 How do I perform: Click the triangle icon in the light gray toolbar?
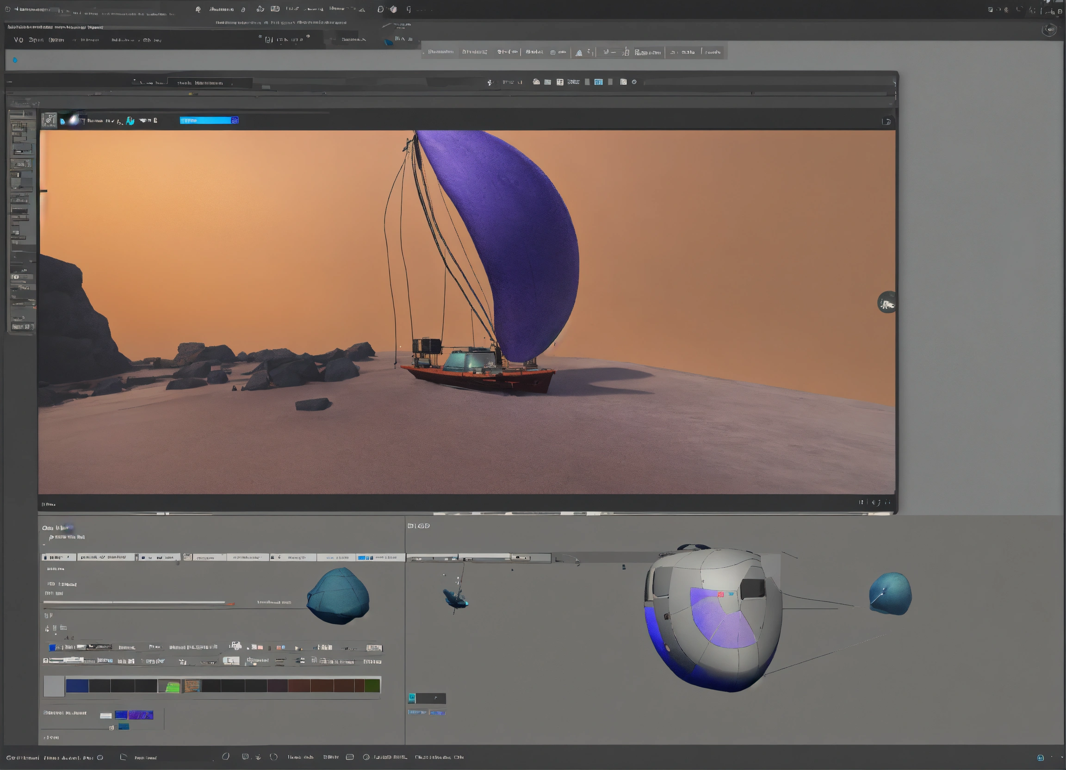pyautogui.click(x=579, y=53)
